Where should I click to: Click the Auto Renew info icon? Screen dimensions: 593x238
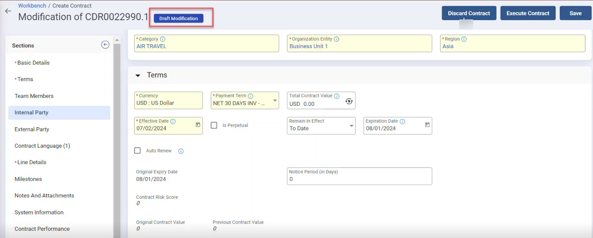tap(181, 151)
